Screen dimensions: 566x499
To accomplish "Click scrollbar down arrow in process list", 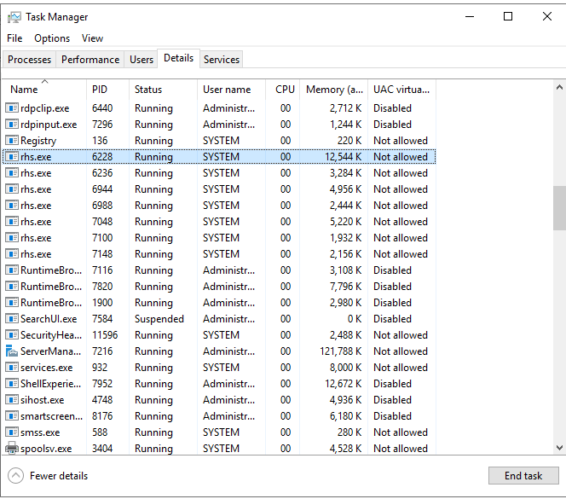I will [x=559, y=448].
